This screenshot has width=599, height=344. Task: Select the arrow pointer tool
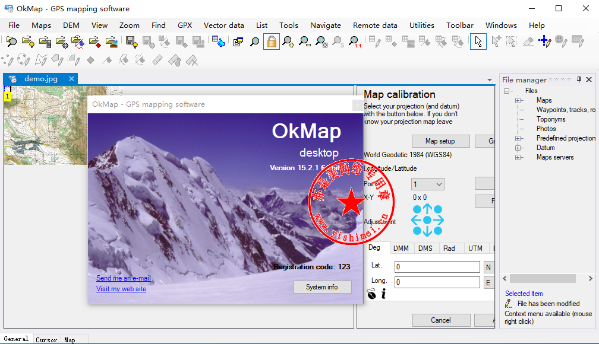(478, 42)
